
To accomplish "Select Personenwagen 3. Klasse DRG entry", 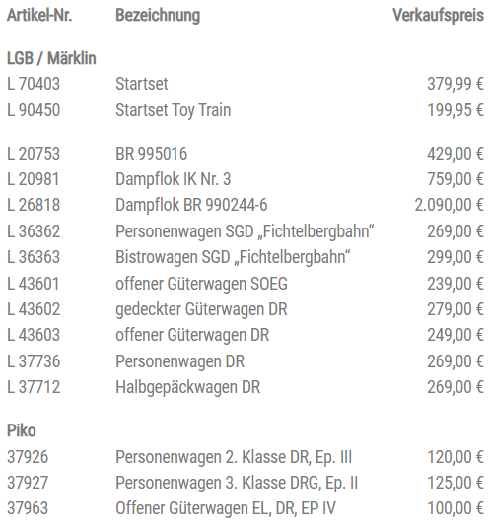I will [x=237, y=483].
